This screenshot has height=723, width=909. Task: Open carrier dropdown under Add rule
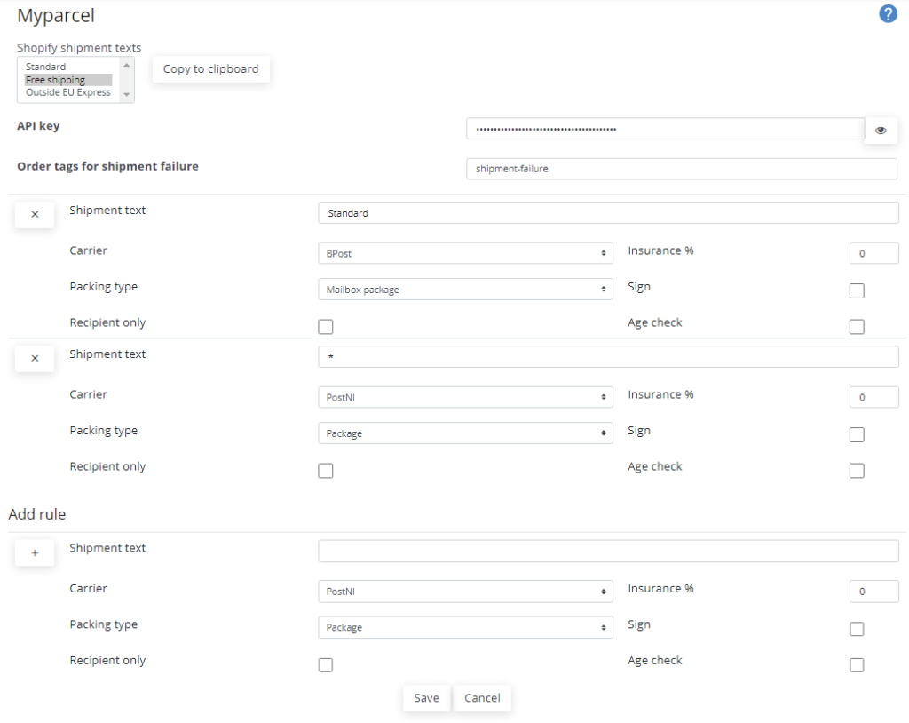(x=465, y=592)
